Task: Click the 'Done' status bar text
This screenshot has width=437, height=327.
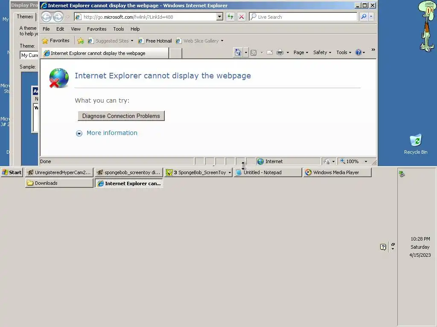Action: pos(45,161)
